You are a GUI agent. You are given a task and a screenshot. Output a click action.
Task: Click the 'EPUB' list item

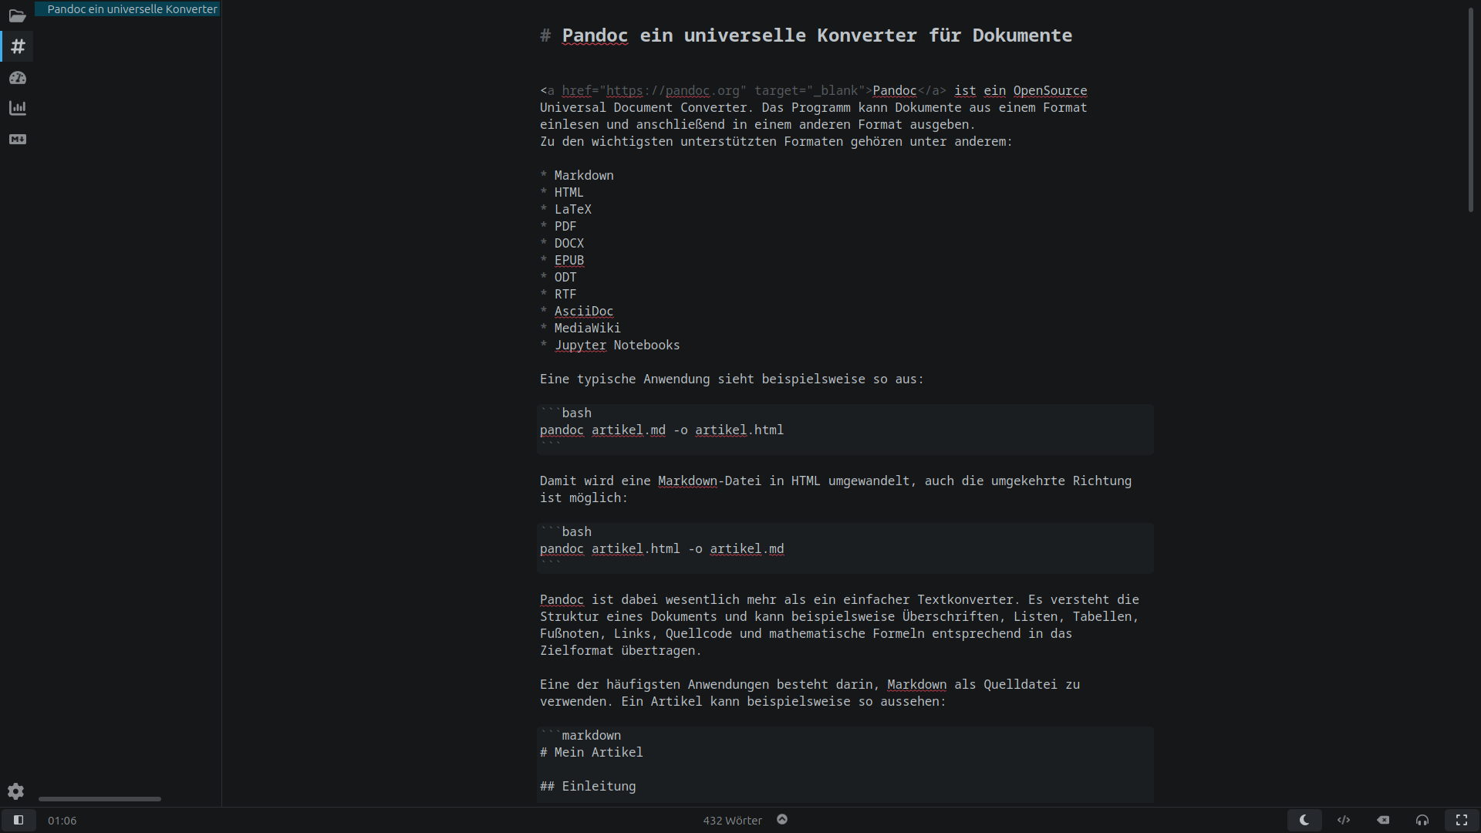coord(568,260)
